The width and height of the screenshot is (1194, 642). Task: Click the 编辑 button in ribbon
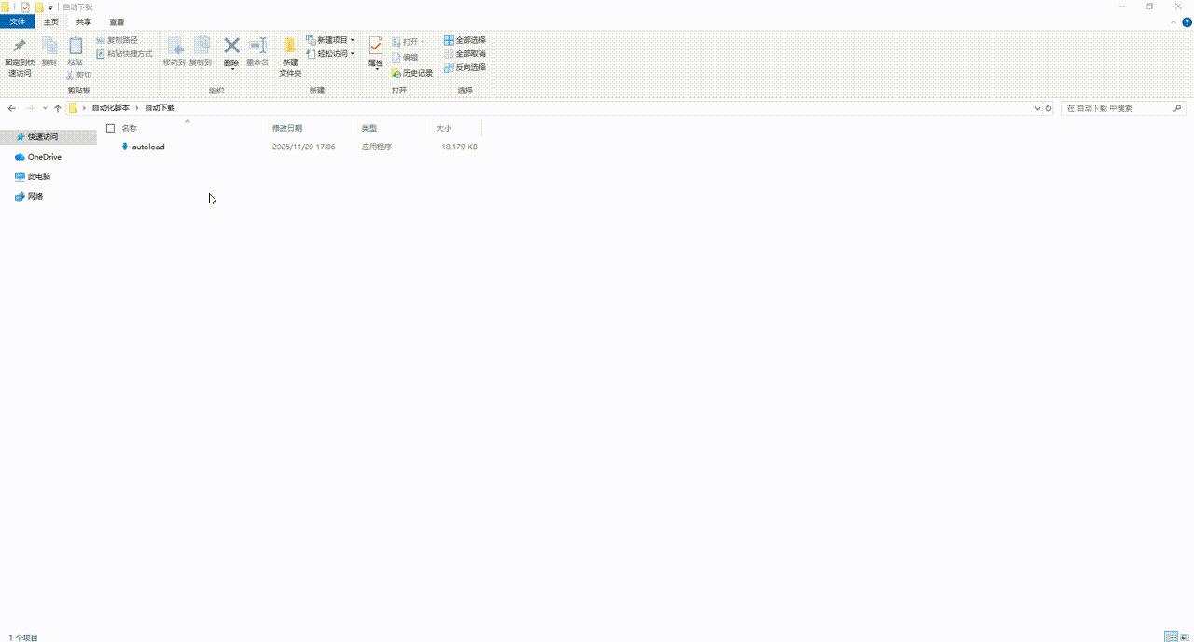406,57
